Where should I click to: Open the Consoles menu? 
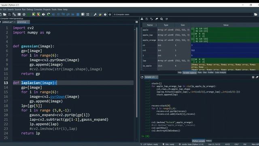click(x=38, y=9)
